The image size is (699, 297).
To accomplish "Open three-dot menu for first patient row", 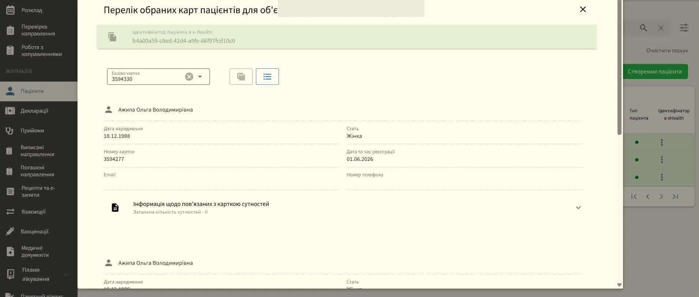I will click(x=662, y=142).
